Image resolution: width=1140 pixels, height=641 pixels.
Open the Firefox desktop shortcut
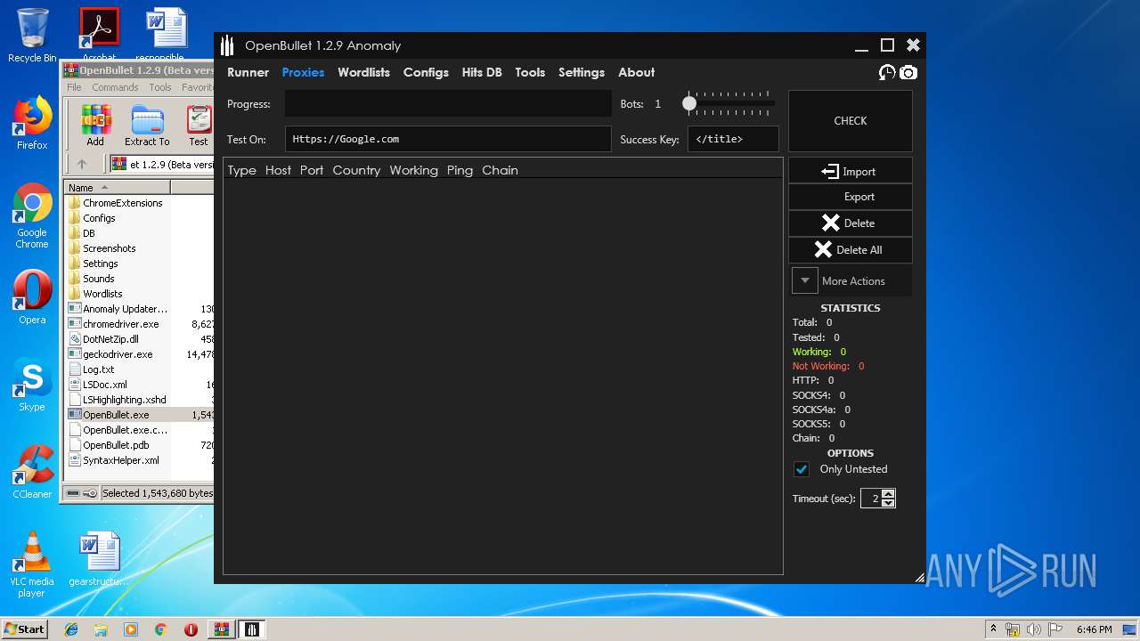tap(32, 123)
